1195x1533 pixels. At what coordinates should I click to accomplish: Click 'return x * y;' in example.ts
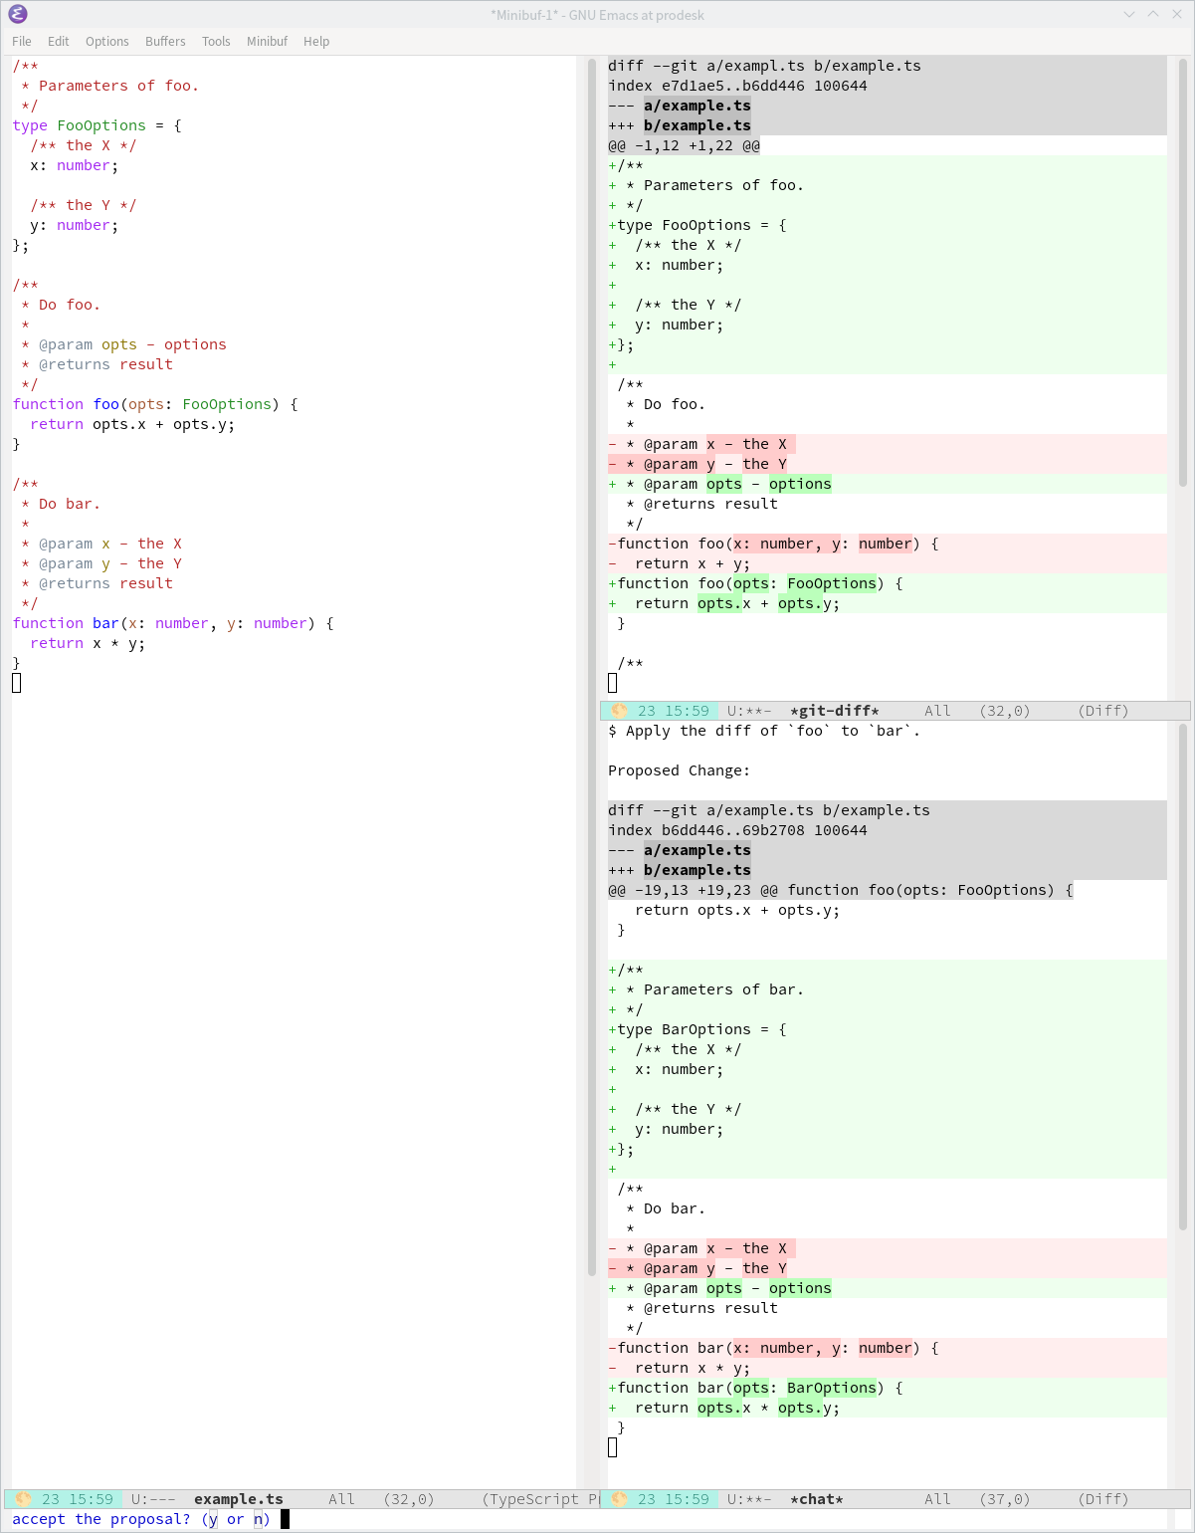tap(88, 643)
